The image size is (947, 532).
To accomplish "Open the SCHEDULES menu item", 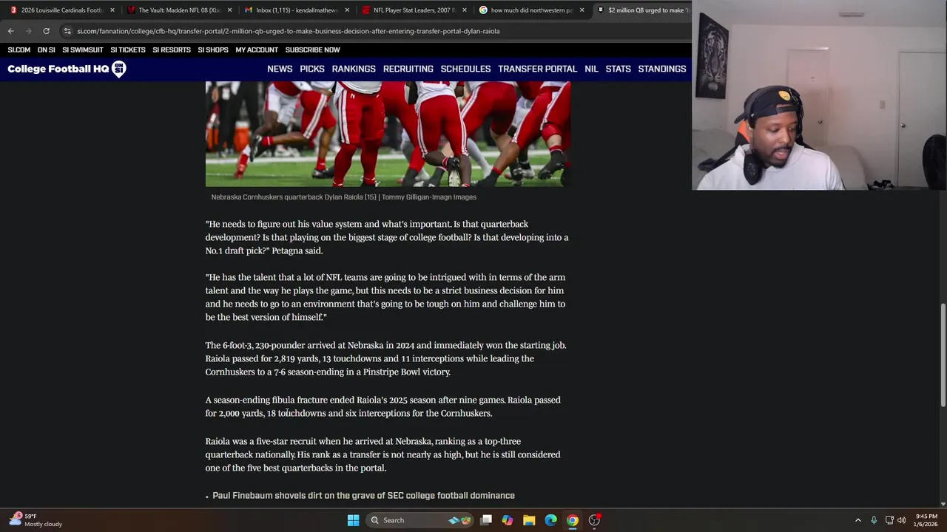I will pos(465,69).
